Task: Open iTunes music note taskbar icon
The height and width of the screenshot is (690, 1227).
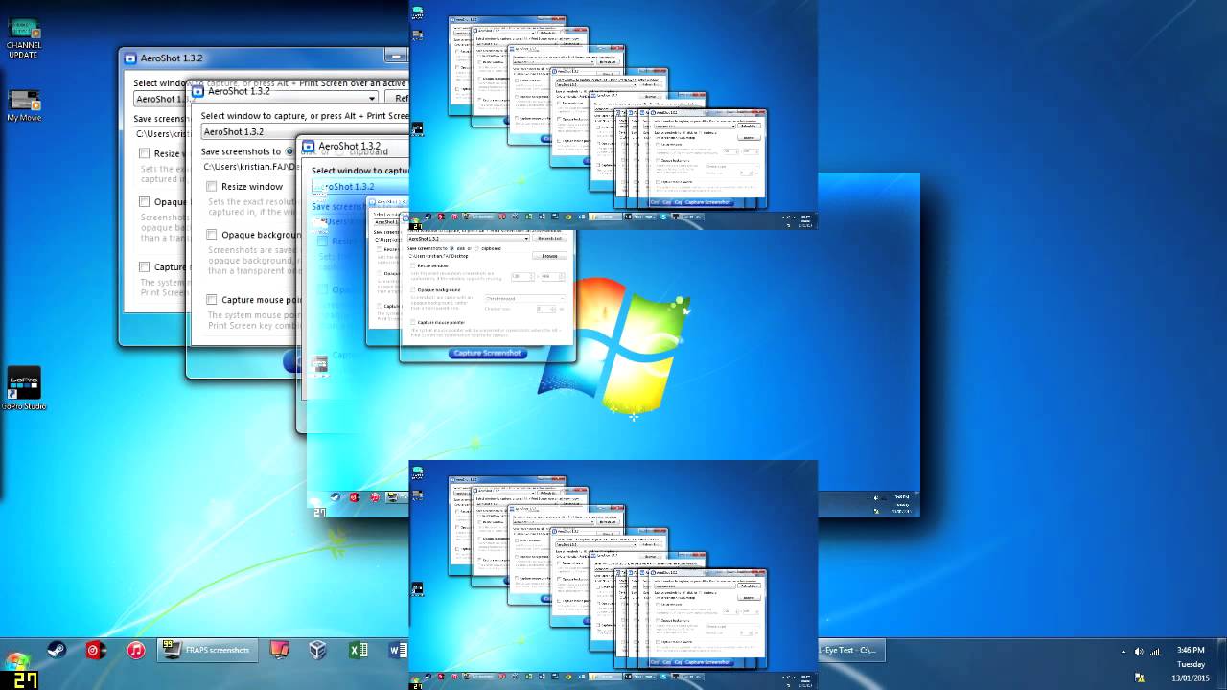Action: 136,651
